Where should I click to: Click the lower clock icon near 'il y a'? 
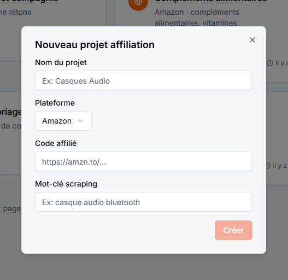(268, 166)
